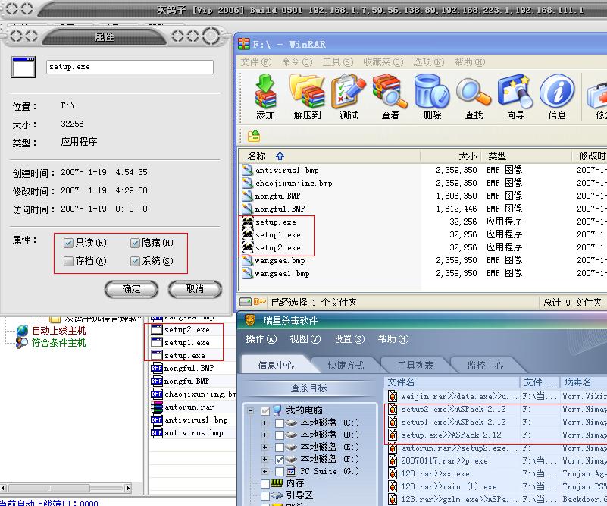607x506 pixels.
Task: Open WinRAR 文件(F) menu
Action: tap(256, 62)
